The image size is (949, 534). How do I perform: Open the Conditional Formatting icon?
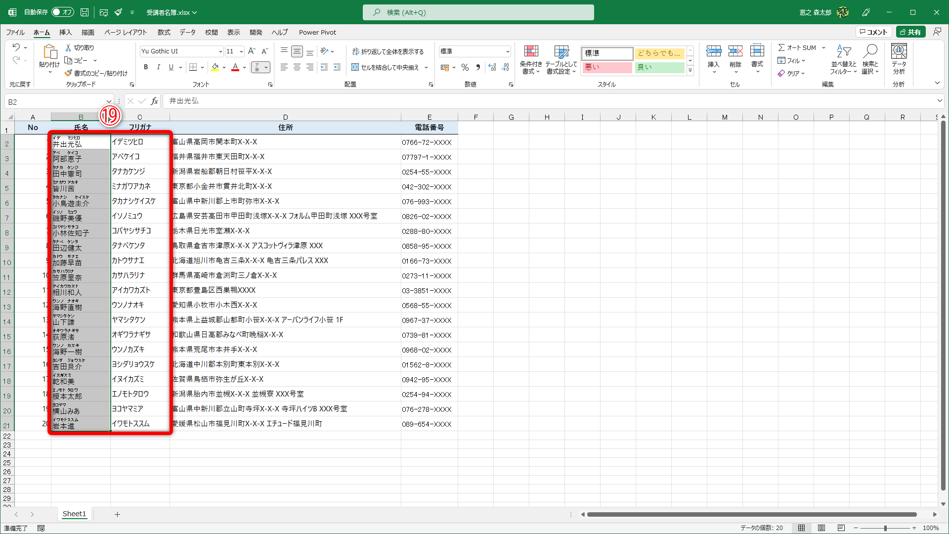click(531, 59)
